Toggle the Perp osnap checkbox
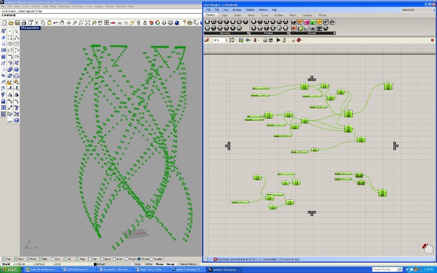 pos(77,259)
